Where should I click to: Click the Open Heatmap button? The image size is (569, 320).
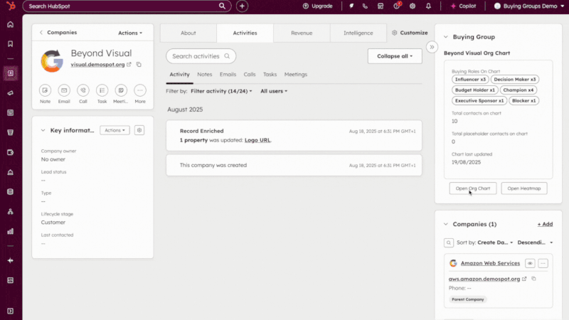524,188
